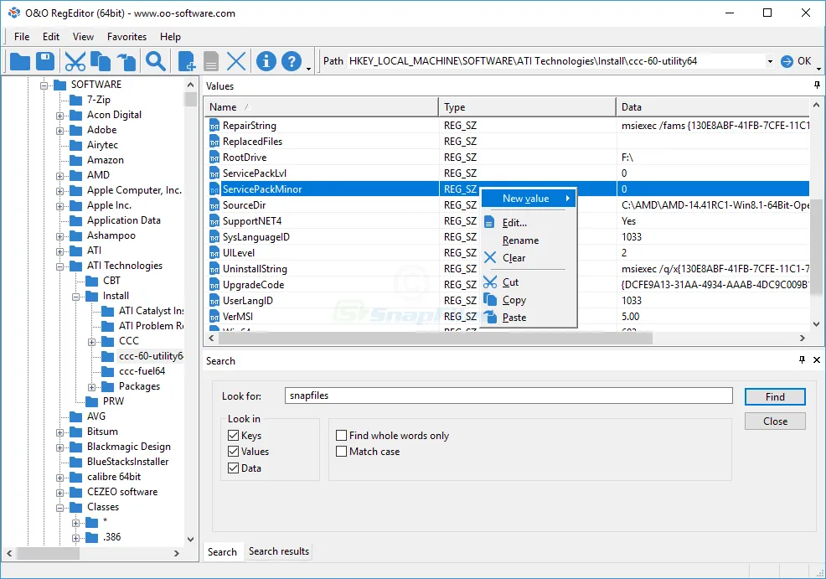Sort by the Type column header
Screen dimensions: 826x579
pyautogui.click(x=527, y=107)
